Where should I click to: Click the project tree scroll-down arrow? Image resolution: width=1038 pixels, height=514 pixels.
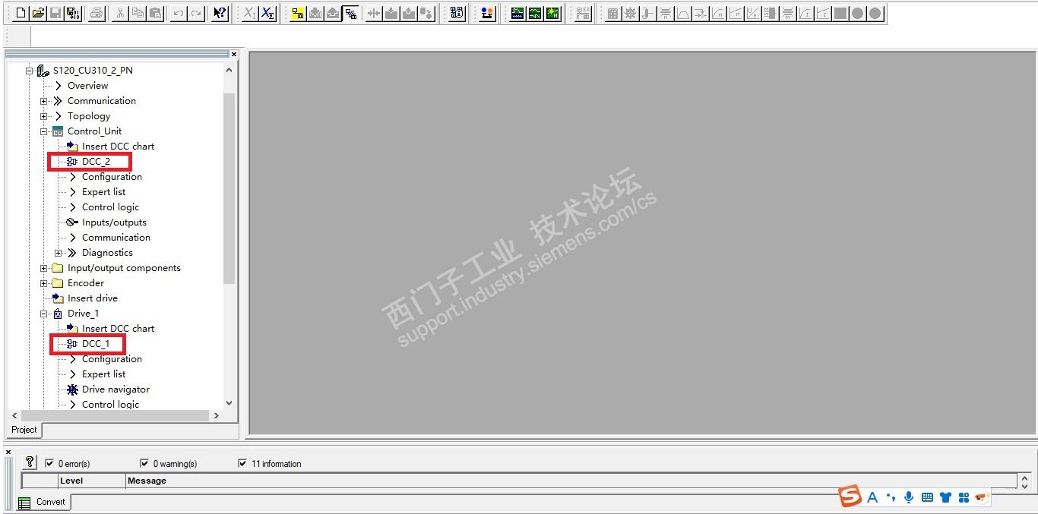(x=229, y=404)
